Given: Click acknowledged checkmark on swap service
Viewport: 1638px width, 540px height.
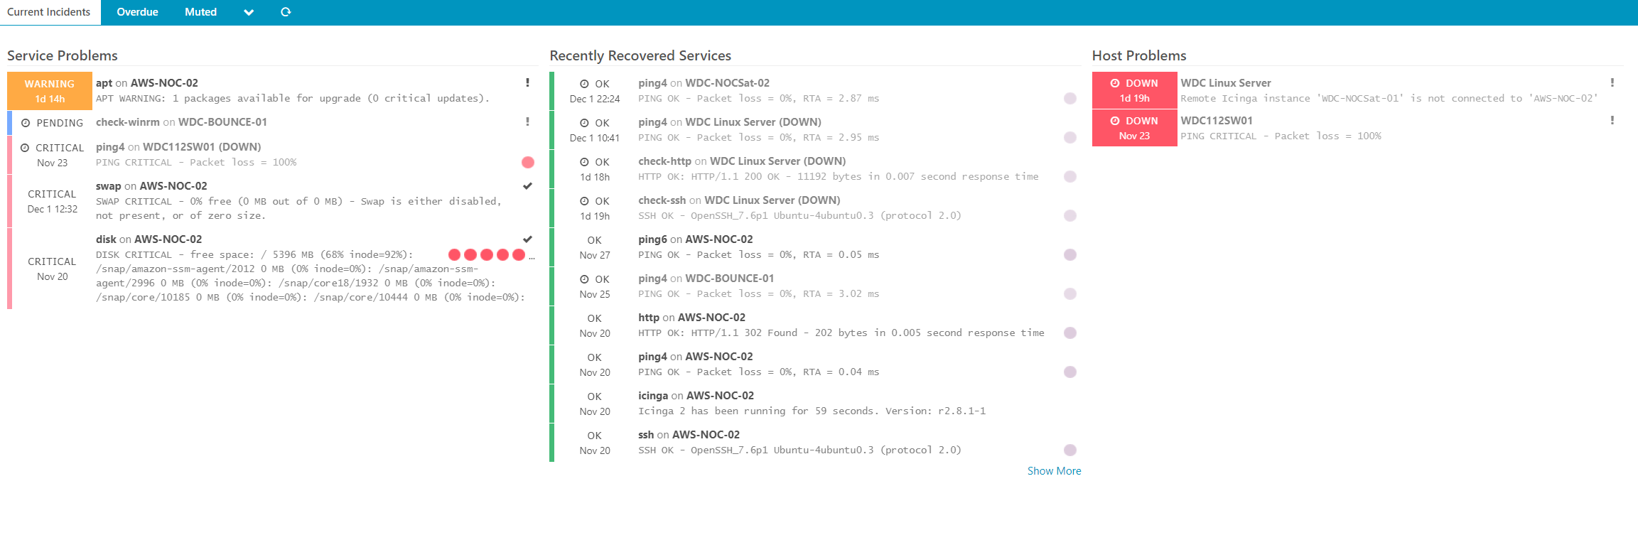Looking at the screenshot, I should point(527,186).
